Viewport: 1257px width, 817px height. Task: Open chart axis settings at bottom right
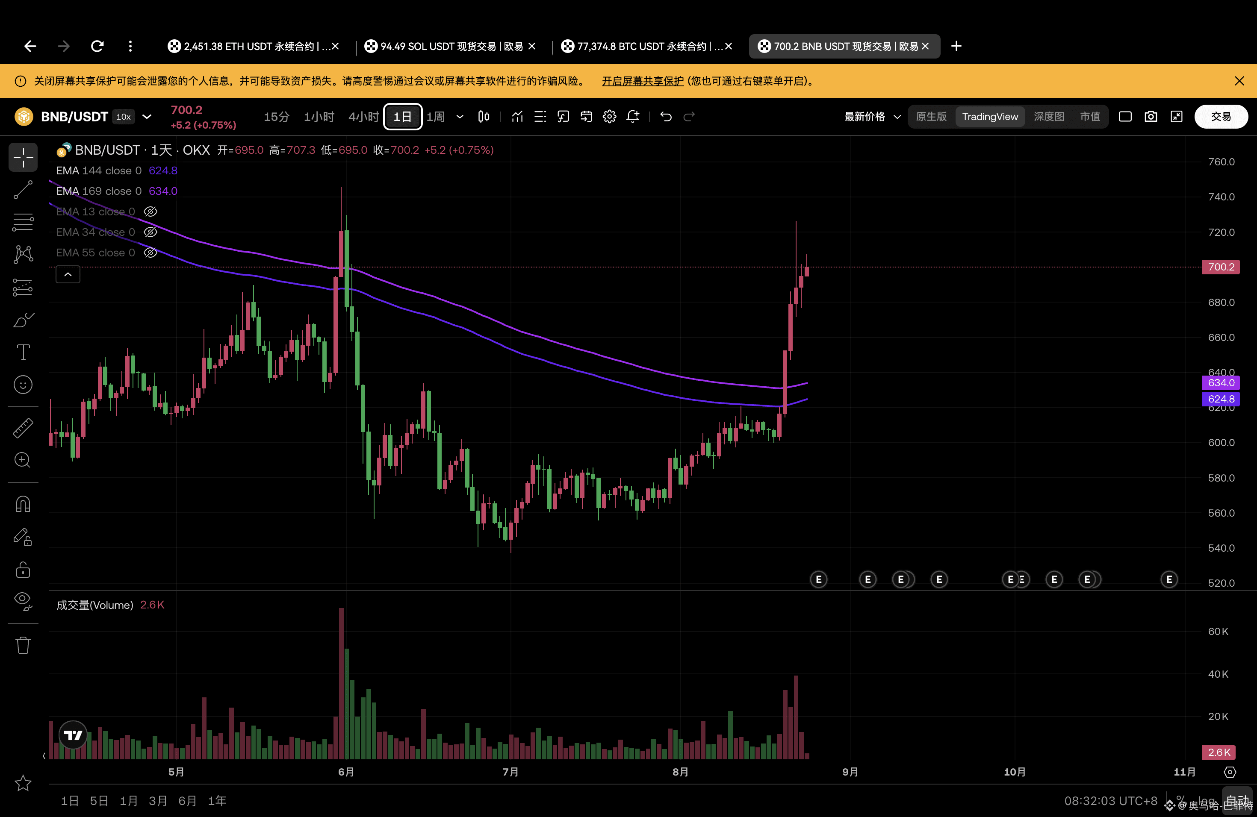pyautogui.click(x=1230, y=772)
